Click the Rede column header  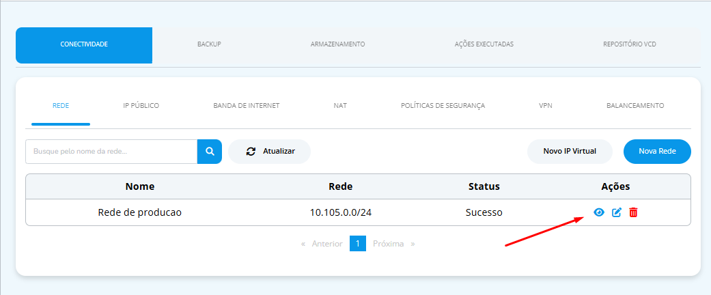tap(341, 186)
